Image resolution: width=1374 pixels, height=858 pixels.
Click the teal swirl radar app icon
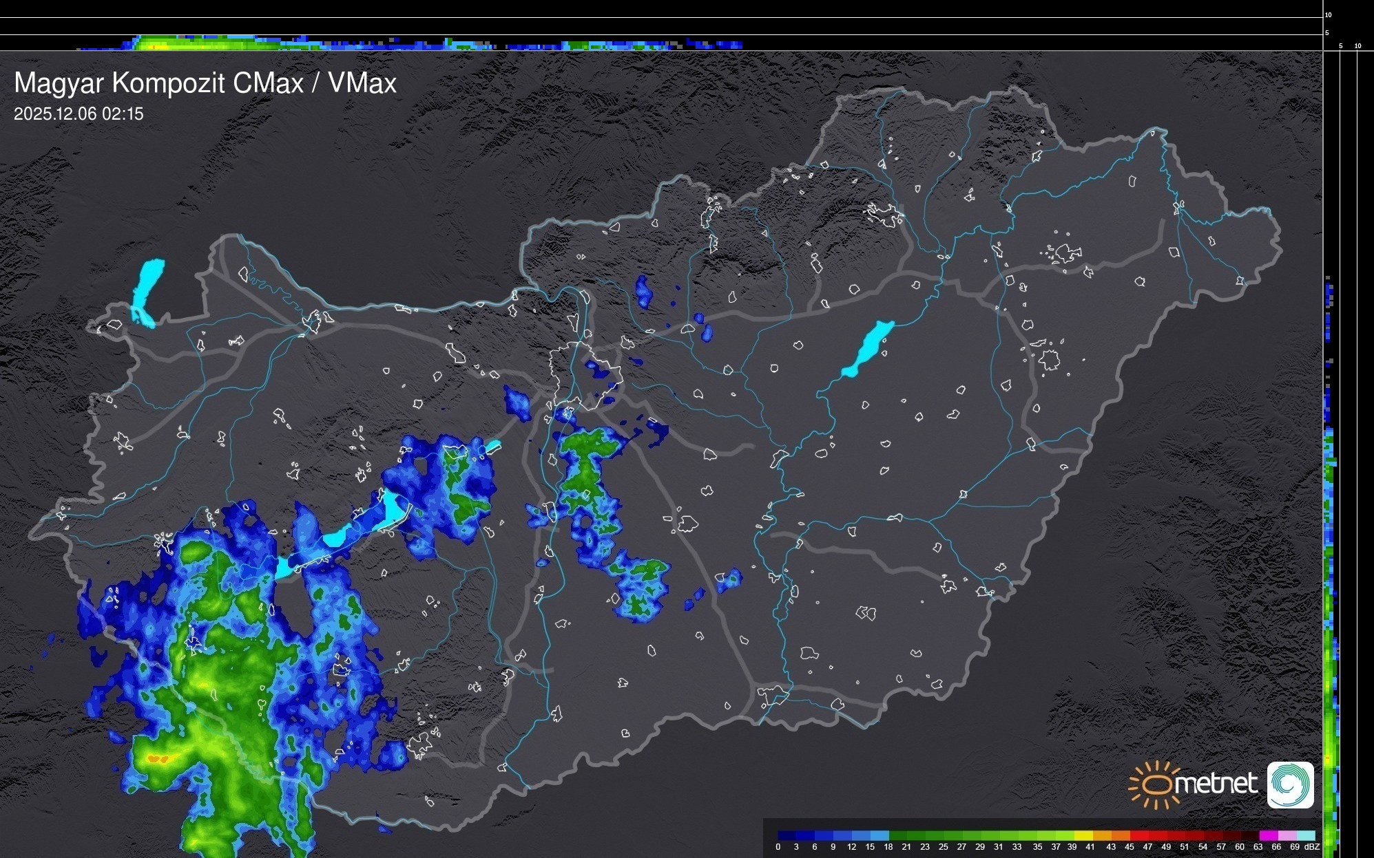[1290, 785]
